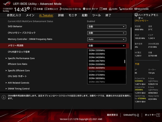Expand AVX Related Controls

[x=17, y=83]
